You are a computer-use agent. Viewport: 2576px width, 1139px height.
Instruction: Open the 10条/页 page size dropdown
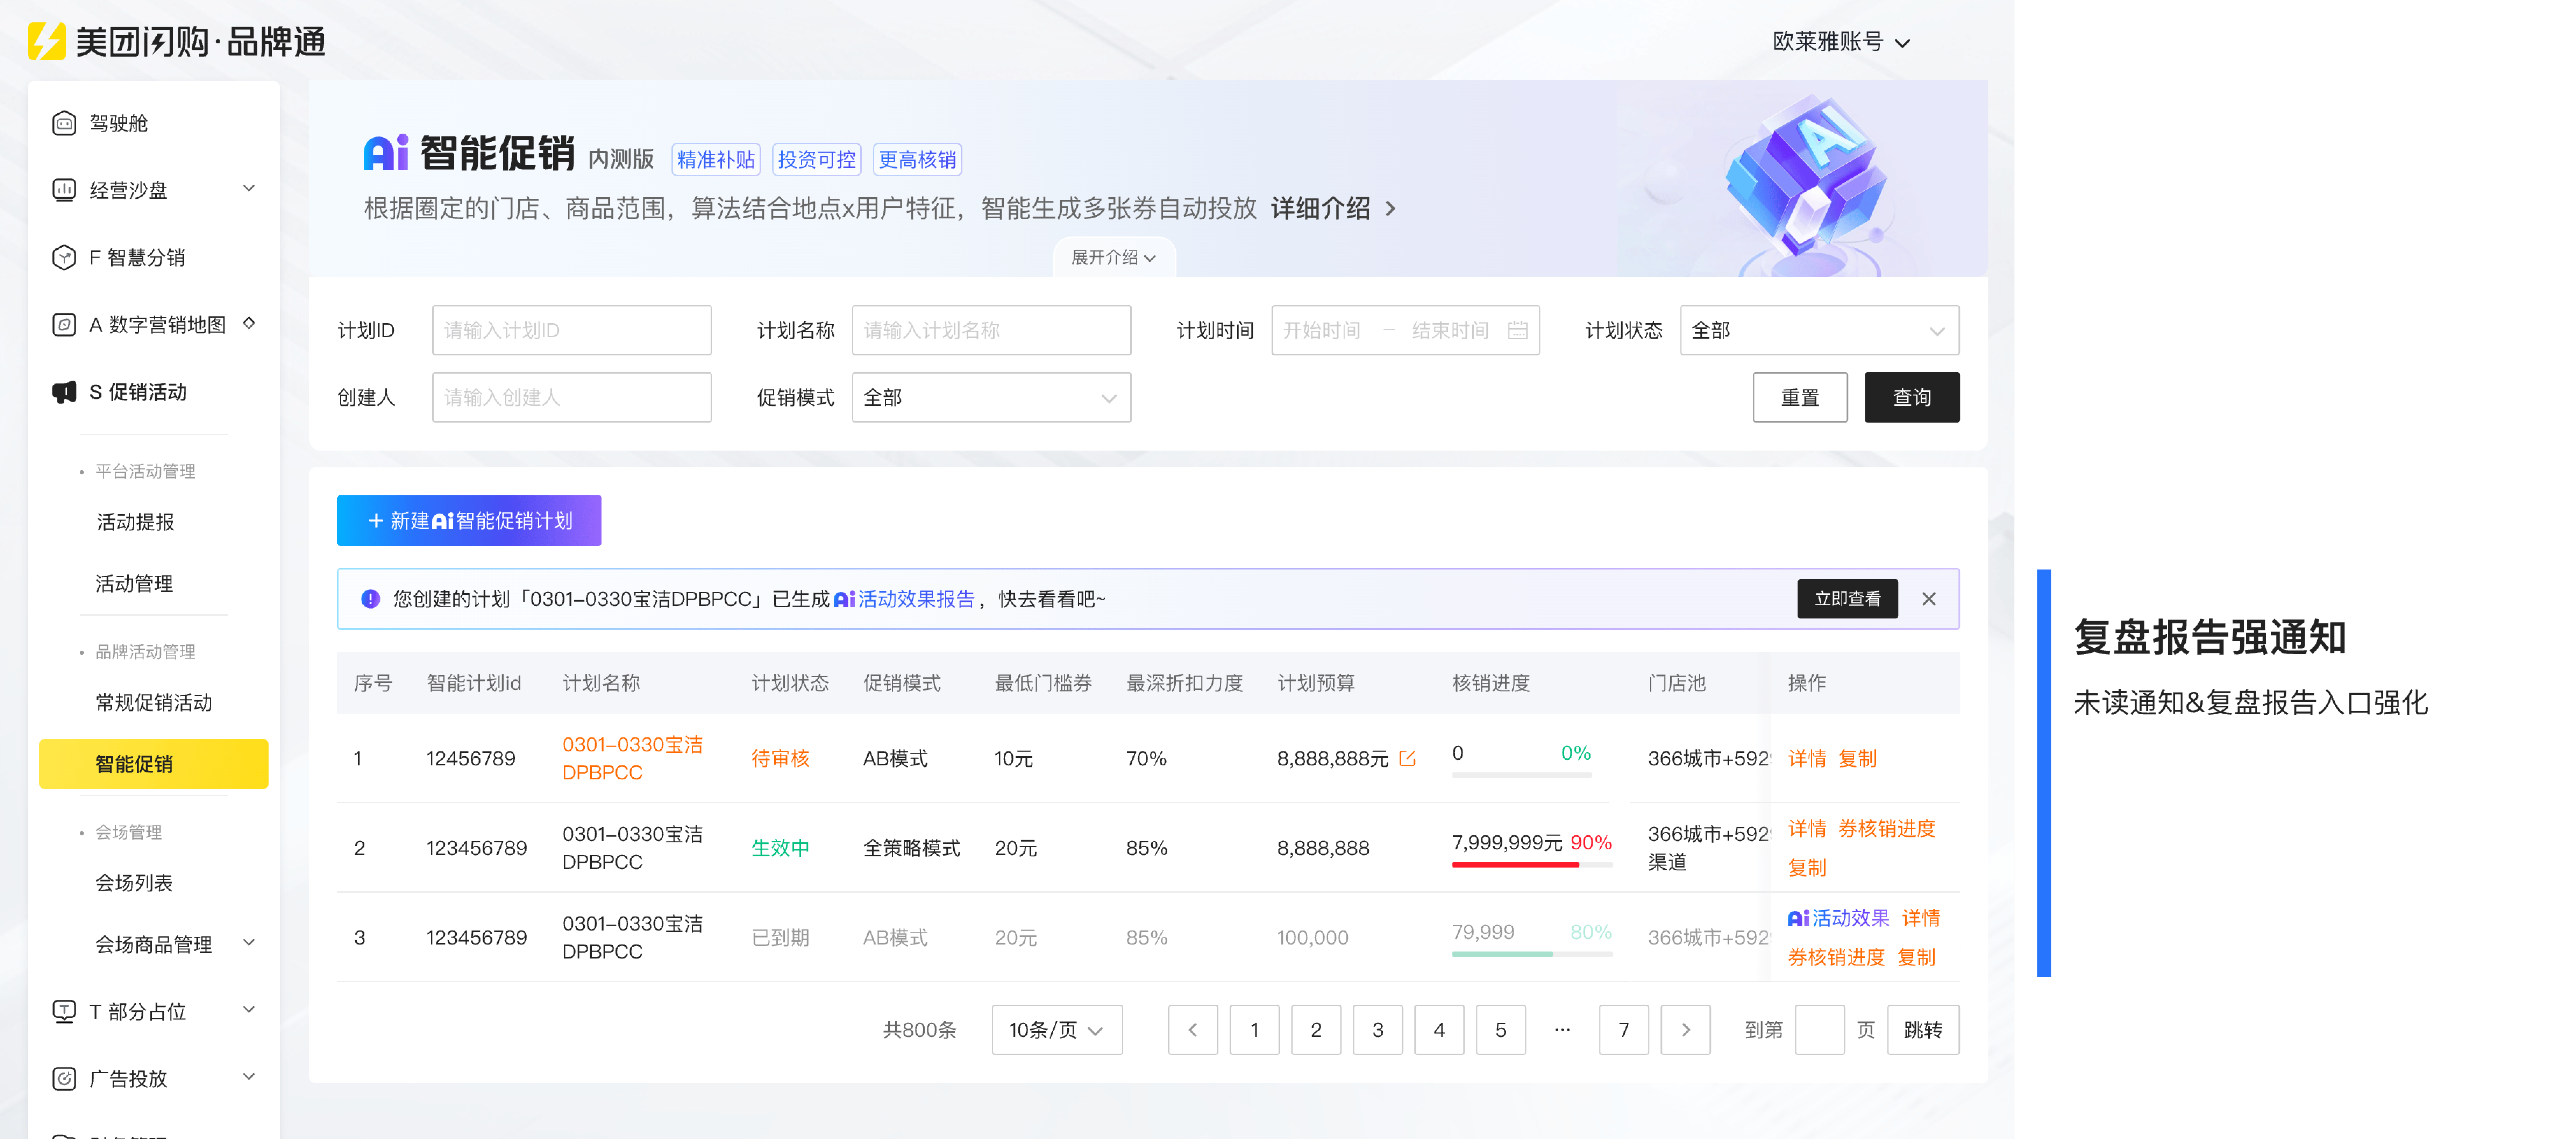coord(1056,1030)
